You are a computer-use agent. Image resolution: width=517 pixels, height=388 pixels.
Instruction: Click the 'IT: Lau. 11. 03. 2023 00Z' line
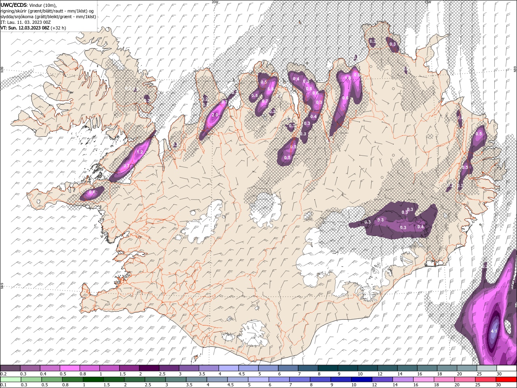[25, 22]
